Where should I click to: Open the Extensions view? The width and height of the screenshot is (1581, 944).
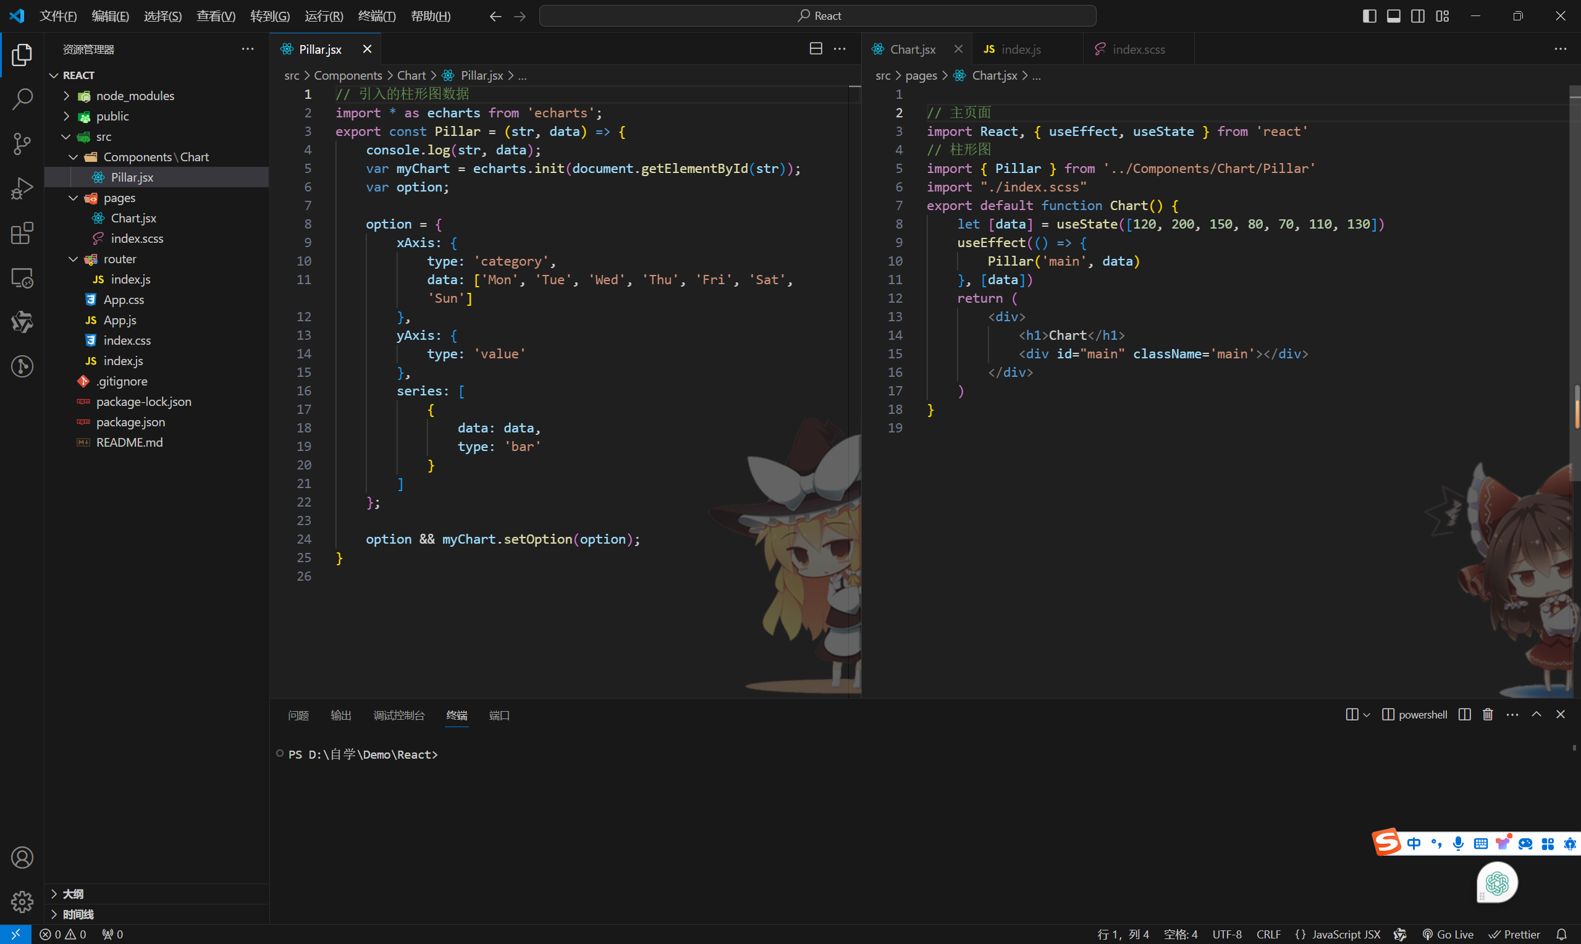tap(22, 233)
